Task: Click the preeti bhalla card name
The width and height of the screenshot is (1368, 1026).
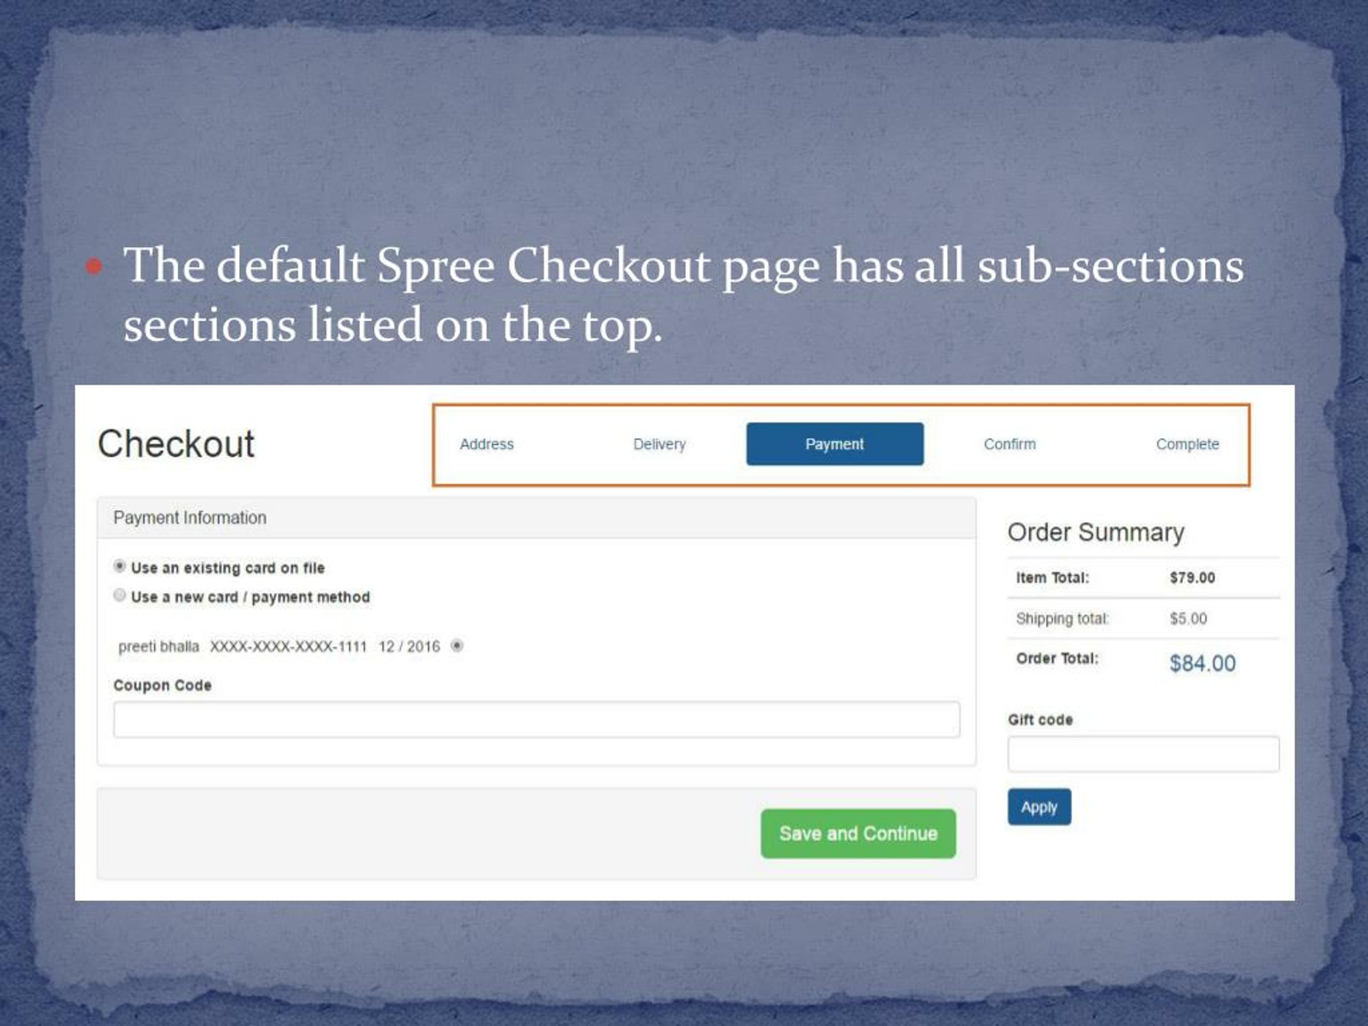Action: tap(159, 647)
